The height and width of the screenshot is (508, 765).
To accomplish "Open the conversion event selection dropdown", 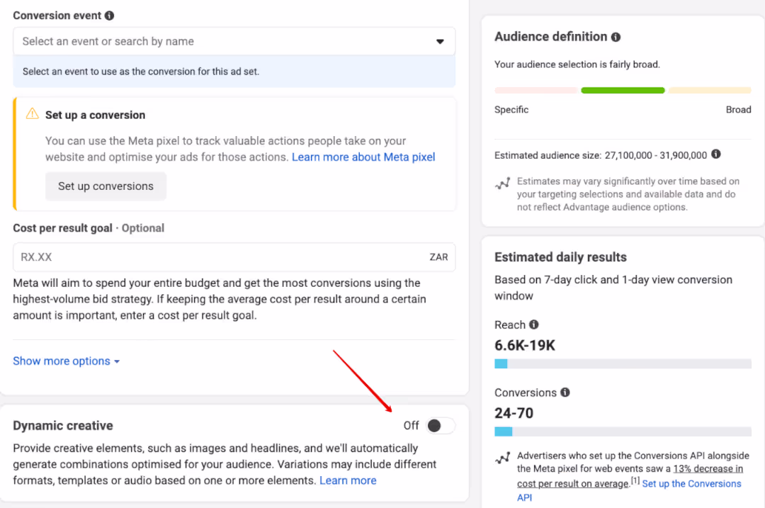I will (234, 42).
